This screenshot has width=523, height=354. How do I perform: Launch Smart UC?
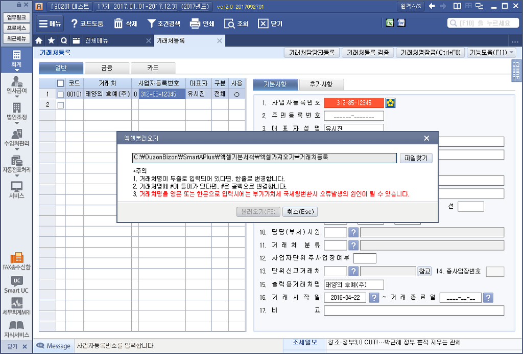click(x=16, y=285)
